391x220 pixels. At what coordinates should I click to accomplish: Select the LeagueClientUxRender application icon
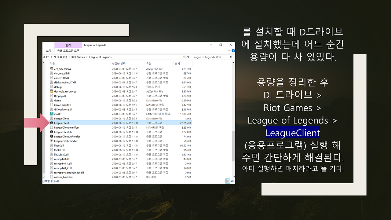click(52, 137)
